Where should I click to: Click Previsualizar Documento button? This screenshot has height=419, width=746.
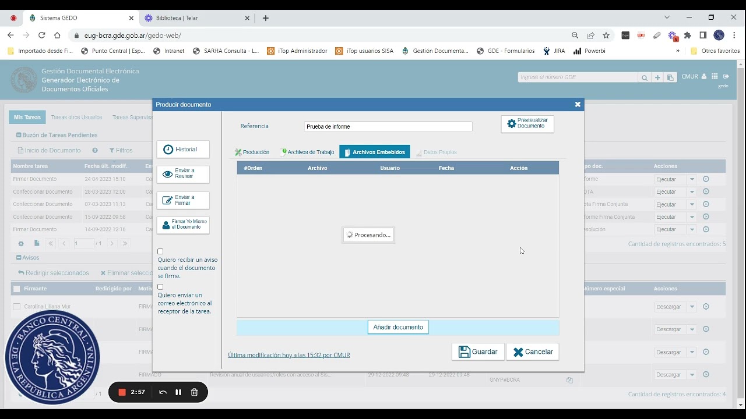coord(527,123)
